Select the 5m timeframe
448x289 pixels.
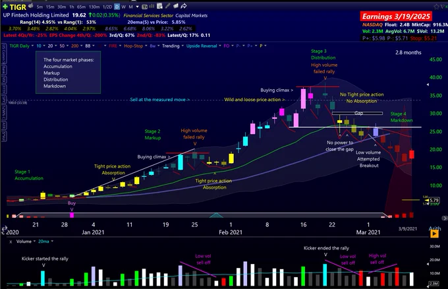click(x=40, y=7)
